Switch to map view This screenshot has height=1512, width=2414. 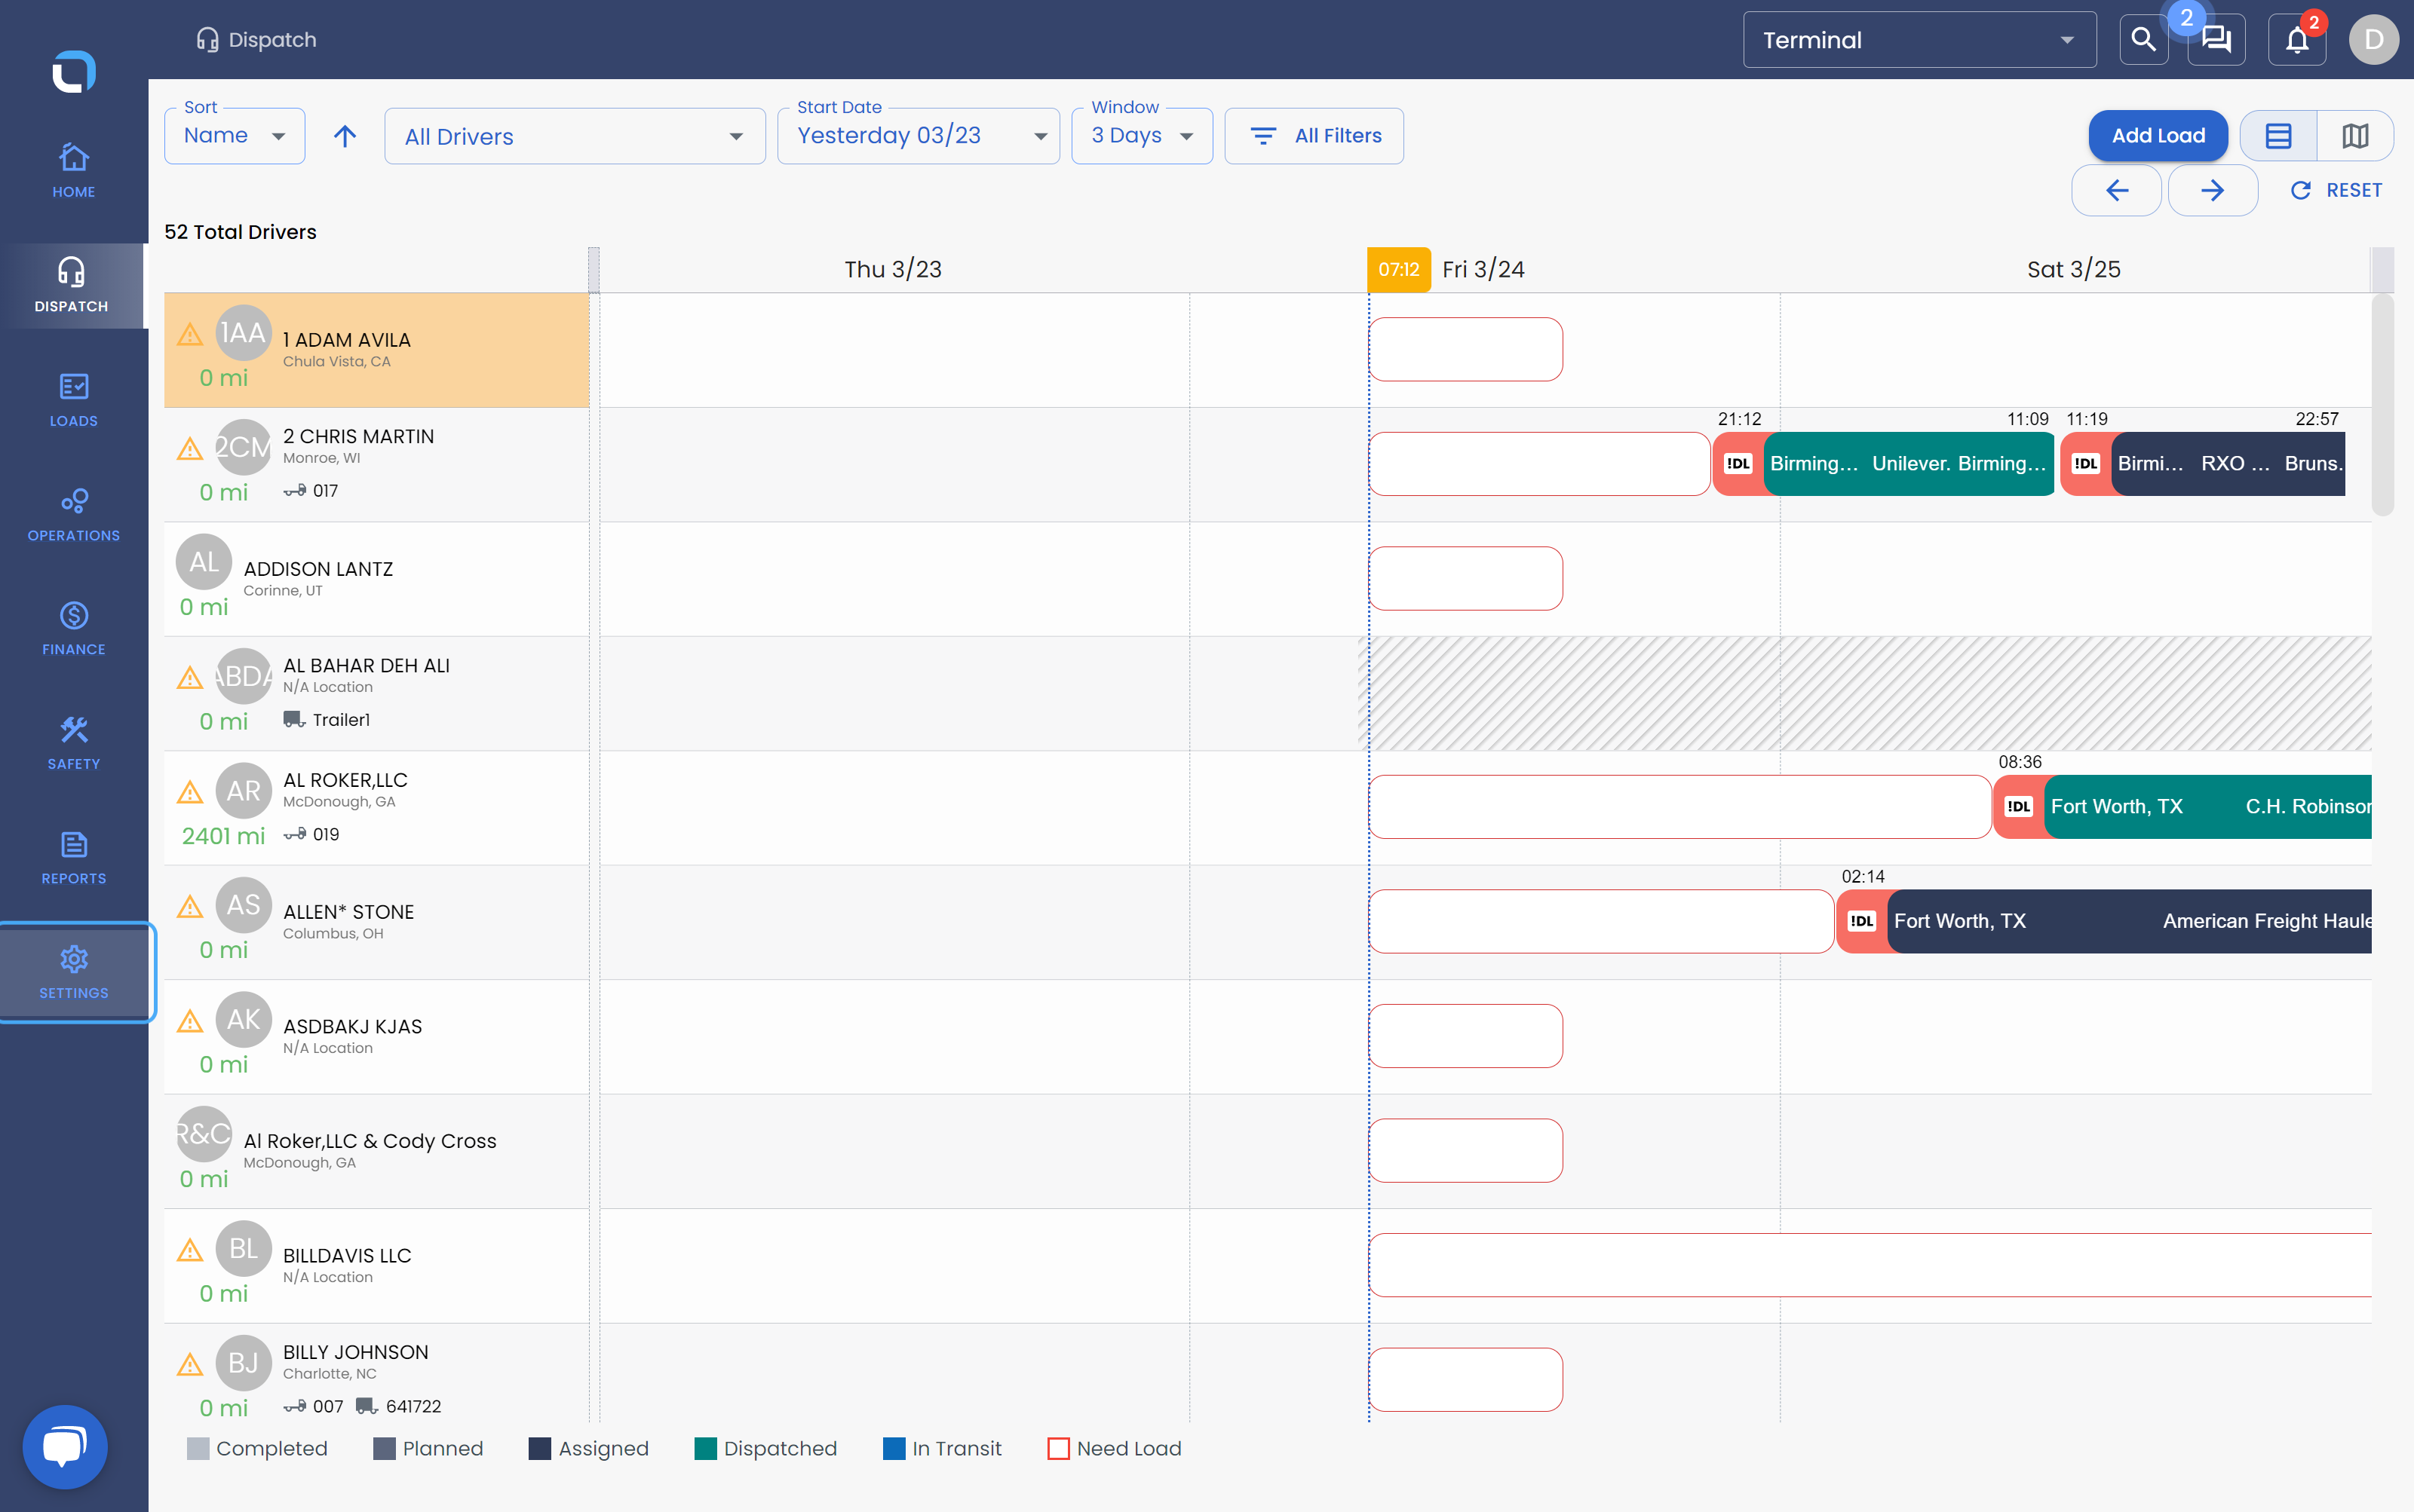2355,136
